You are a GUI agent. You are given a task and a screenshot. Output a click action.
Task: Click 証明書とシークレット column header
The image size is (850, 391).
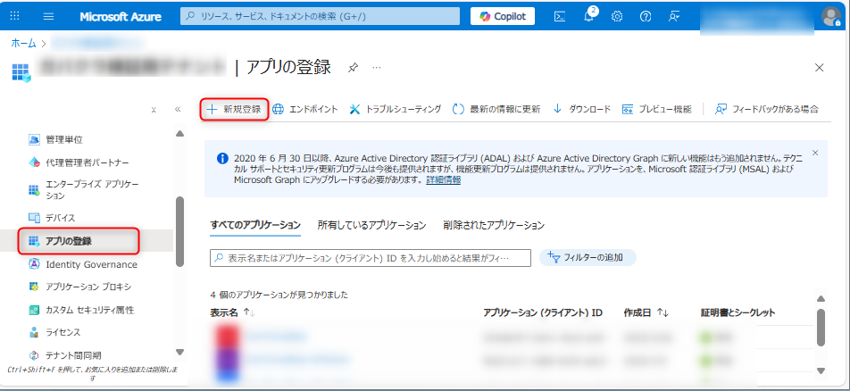[x=737, y=313]
